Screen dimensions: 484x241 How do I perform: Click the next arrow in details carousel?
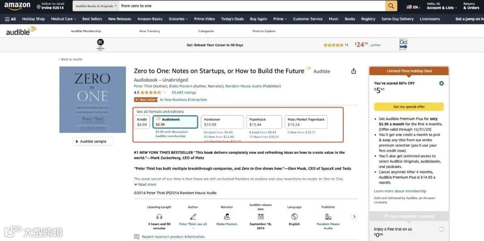354,217
